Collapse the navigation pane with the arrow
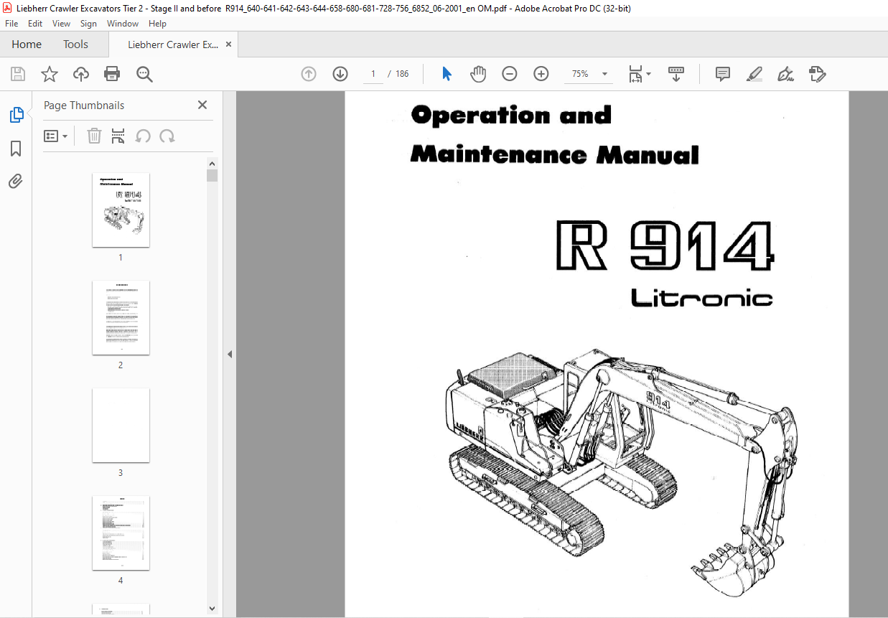The width and height of the screenshot is (888, 618). tap(230, 354)
